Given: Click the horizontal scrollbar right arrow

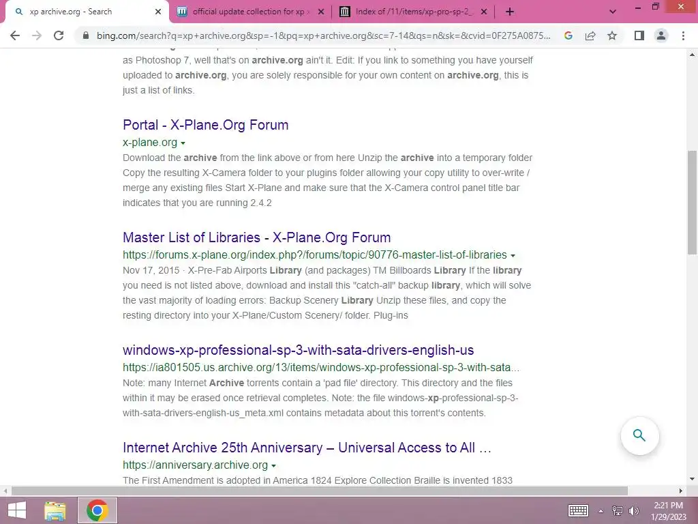Looking at the screenshot, I should click(x=681, y=491).
